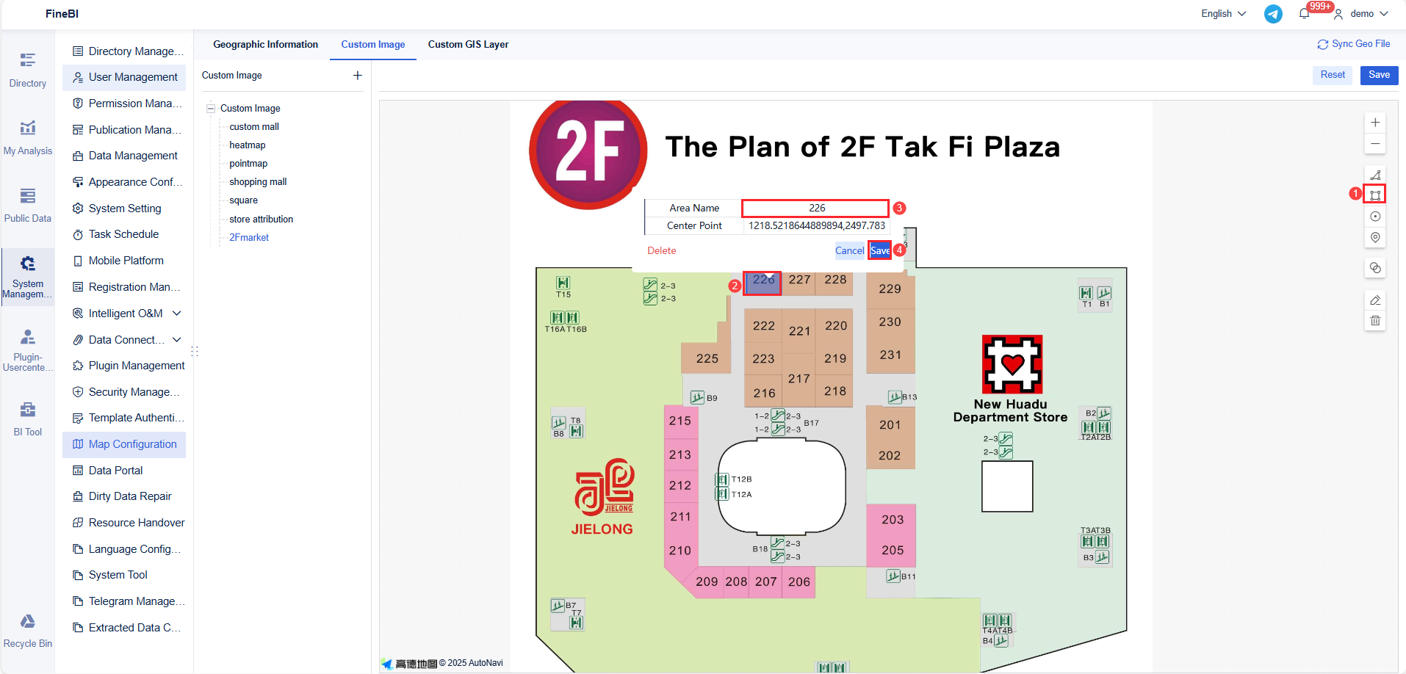Add a new custom image with plus
This screenshot has width=1406, height=674.
358,76
